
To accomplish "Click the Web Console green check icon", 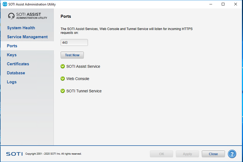I will click(x=63, y=79).
